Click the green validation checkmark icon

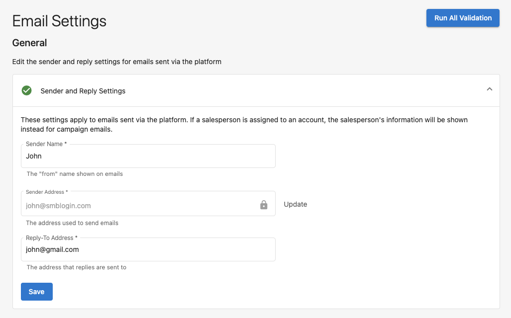tap(26, 90)
